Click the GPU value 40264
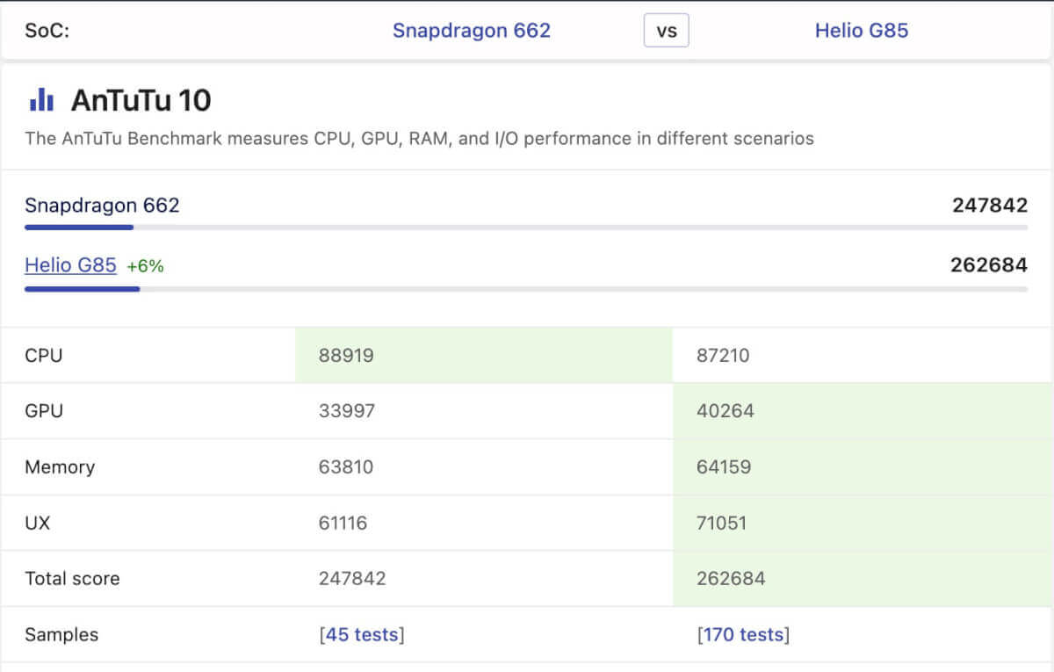Viewport: 1054px width, 672px height. coord(725,411)
